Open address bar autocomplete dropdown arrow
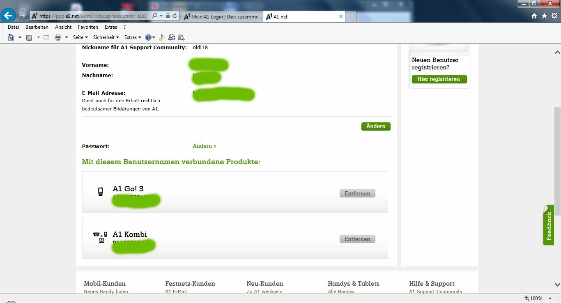The width and height of the screenshot is (561, 303). coord(161,16)
